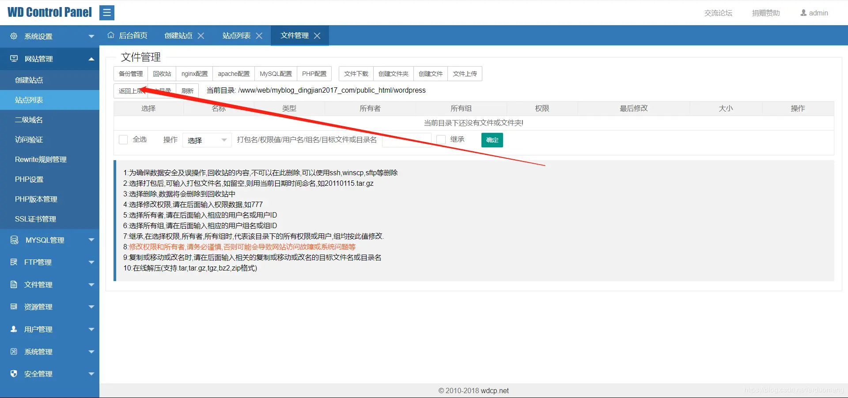This screenshot has width=848, height=398.
Task: Click the user icon next to admin
Action: pos(803,13)
